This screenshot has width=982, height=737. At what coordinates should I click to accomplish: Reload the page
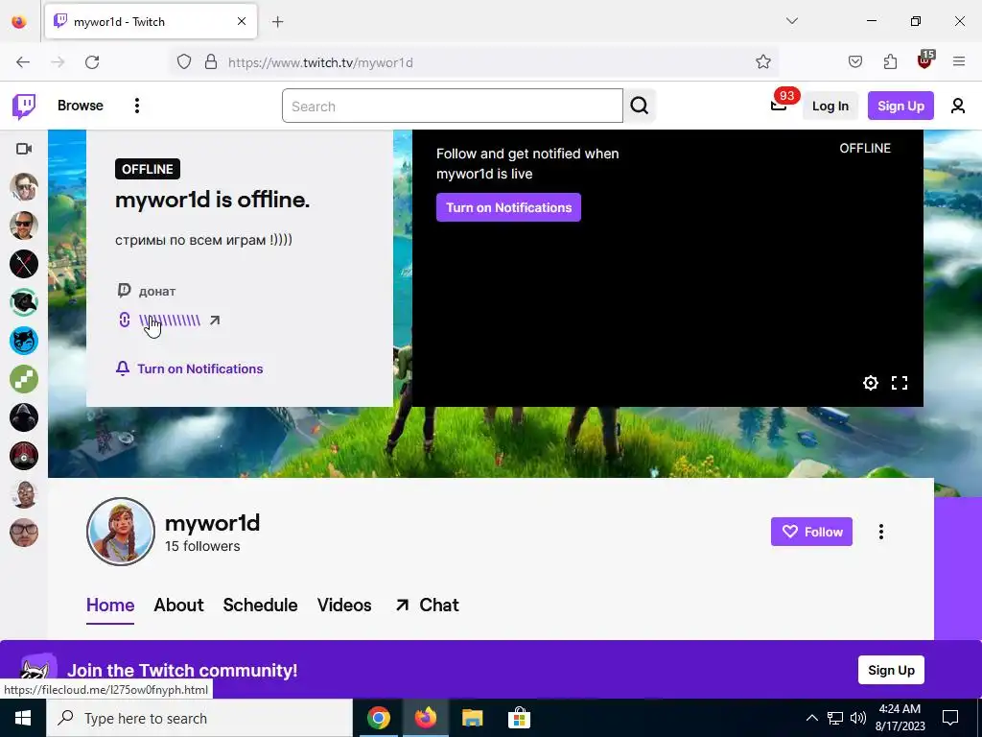92,62
